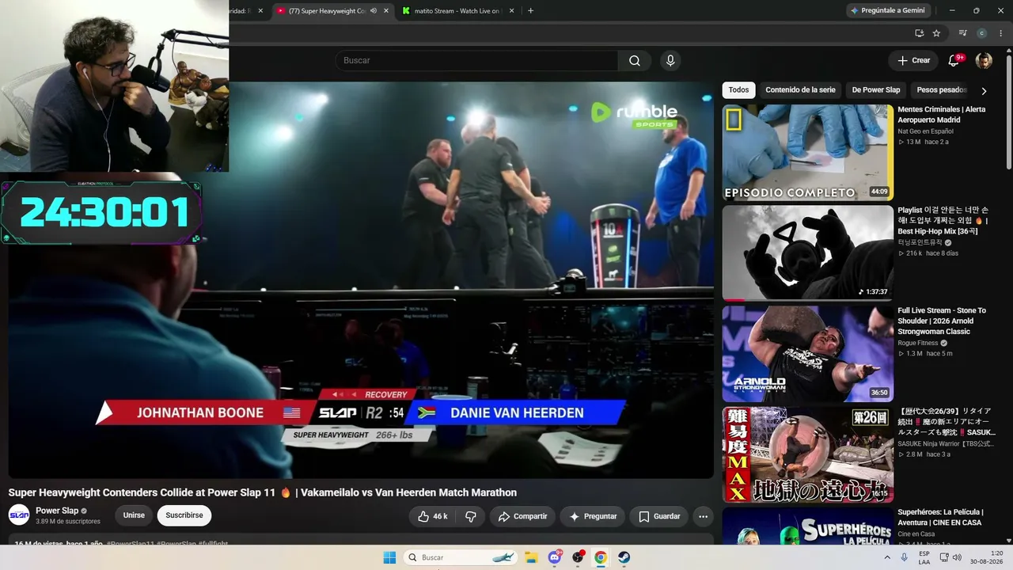Like the Power Slap video
Screen dimensions: 1013x570
(432, 516)
